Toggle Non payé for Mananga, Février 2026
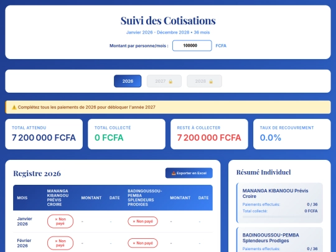Viewport: 336px width, 252px height. (60, 243)
